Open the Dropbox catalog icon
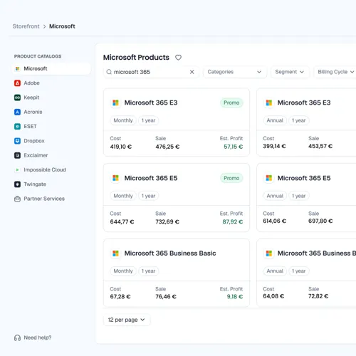The width and height of the screenshot is (356, 356). pyautogui.click(x=17, y=141)
